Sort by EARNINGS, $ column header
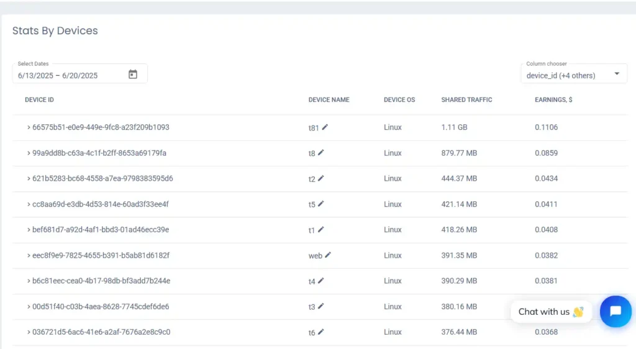 tap(553, 100)
